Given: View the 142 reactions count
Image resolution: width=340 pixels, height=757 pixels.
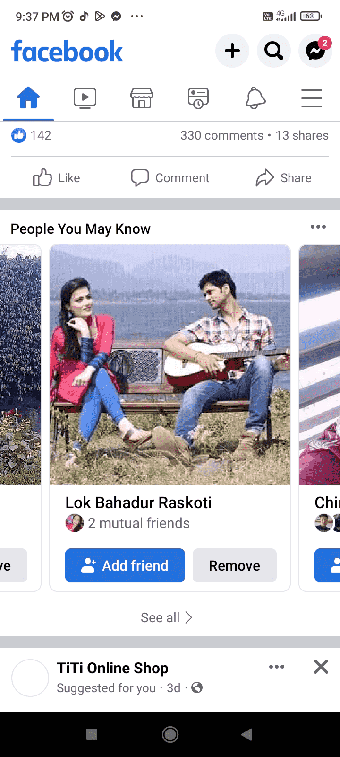Looking at the screenshot, I should coord(31,135).
